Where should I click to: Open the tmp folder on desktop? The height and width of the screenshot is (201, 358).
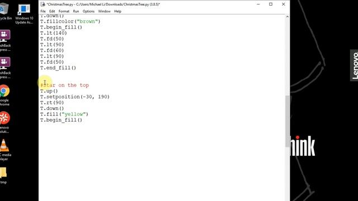[3, 175]
